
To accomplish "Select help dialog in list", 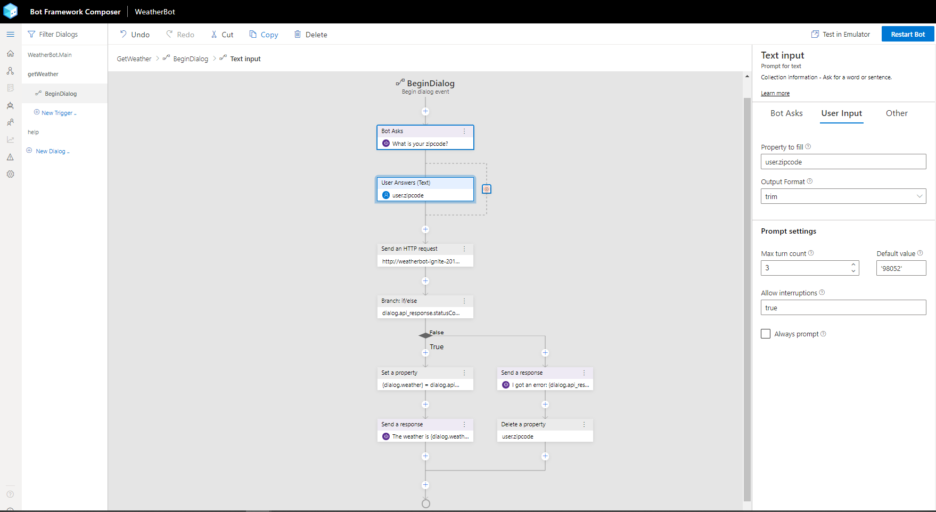I will [x=33, y=132].
